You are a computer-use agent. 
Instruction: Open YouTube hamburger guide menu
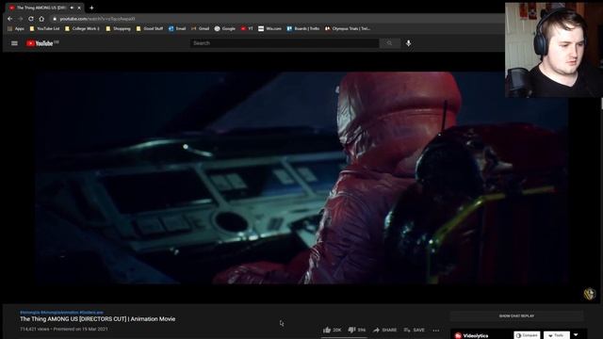(15, 43)
